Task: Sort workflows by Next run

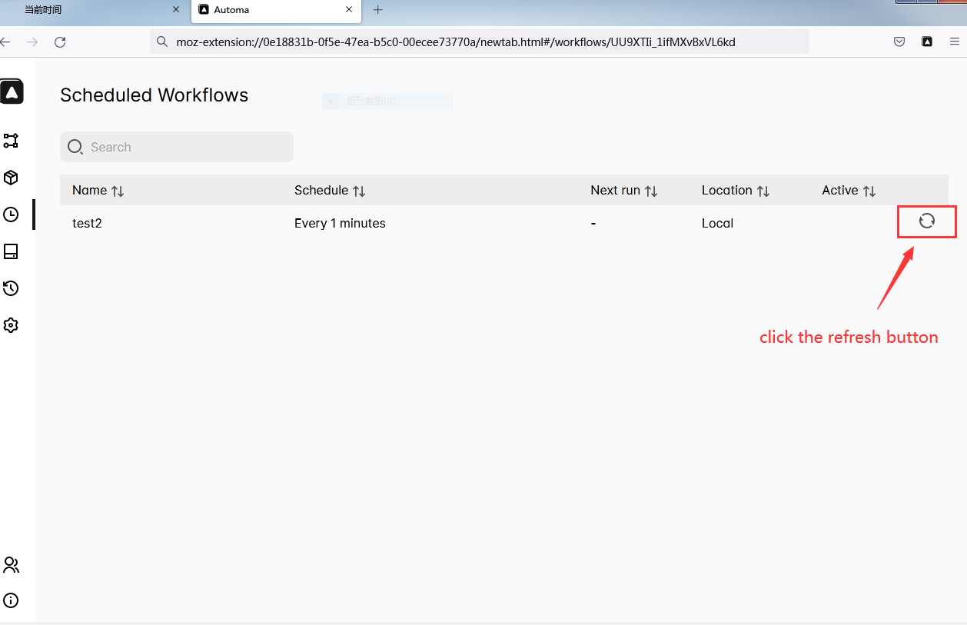Action: click(624, 190)
